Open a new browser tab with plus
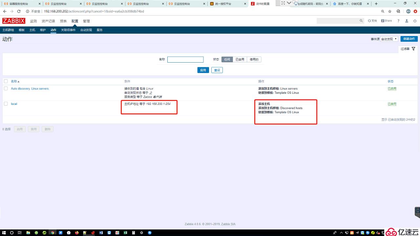 click(x=376, y=4)
